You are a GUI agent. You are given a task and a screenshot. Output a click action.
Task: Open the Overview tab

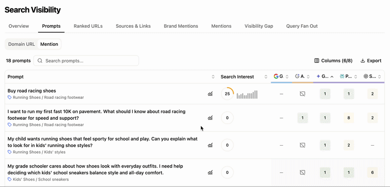point(19,26)
